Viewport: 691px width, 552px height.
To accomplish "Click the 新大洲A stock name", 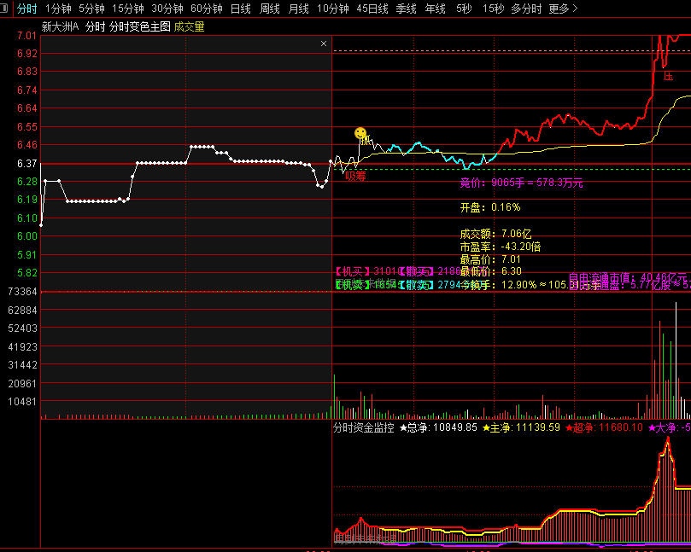I will point(60,26).
